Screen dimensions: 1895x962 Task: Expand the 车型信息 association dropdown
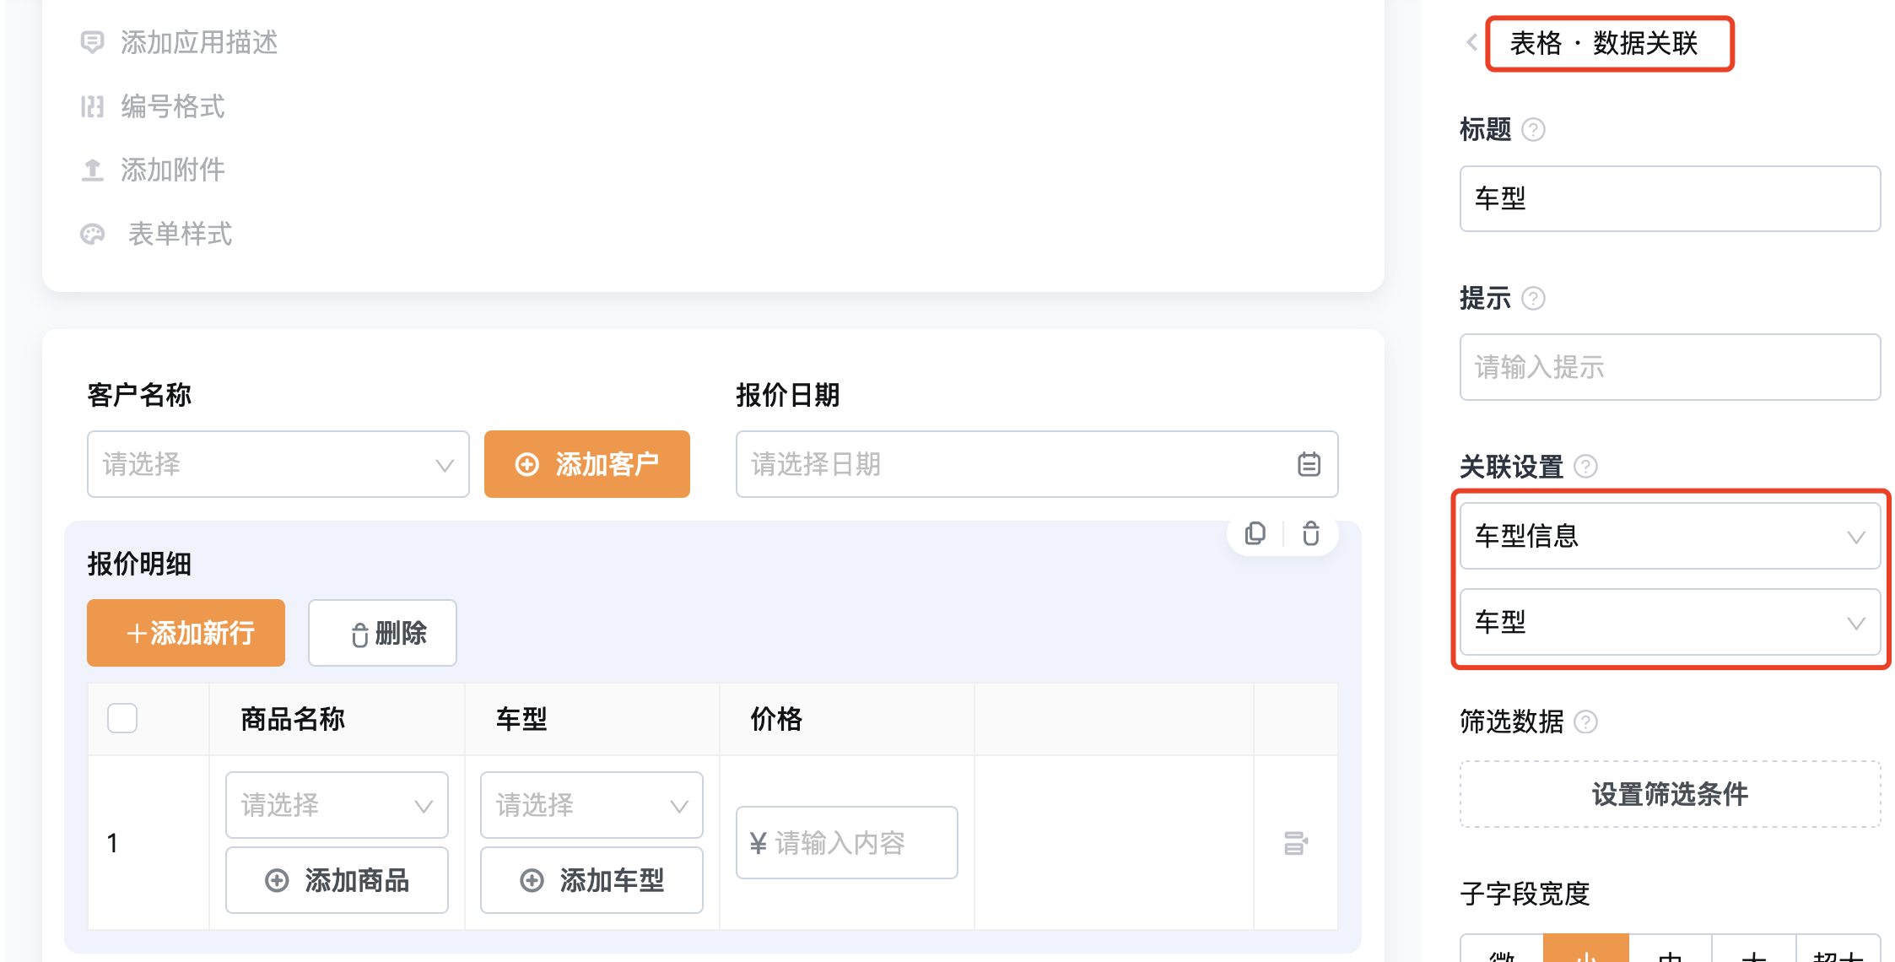tap(1670, 536)
